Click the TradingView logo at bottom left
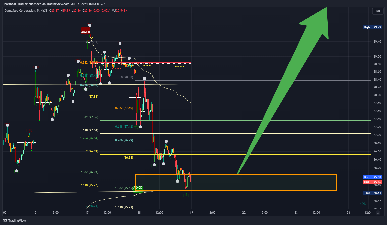Viewport: 387px width, 225px height. pyautogui.click(x=14, y=220)
